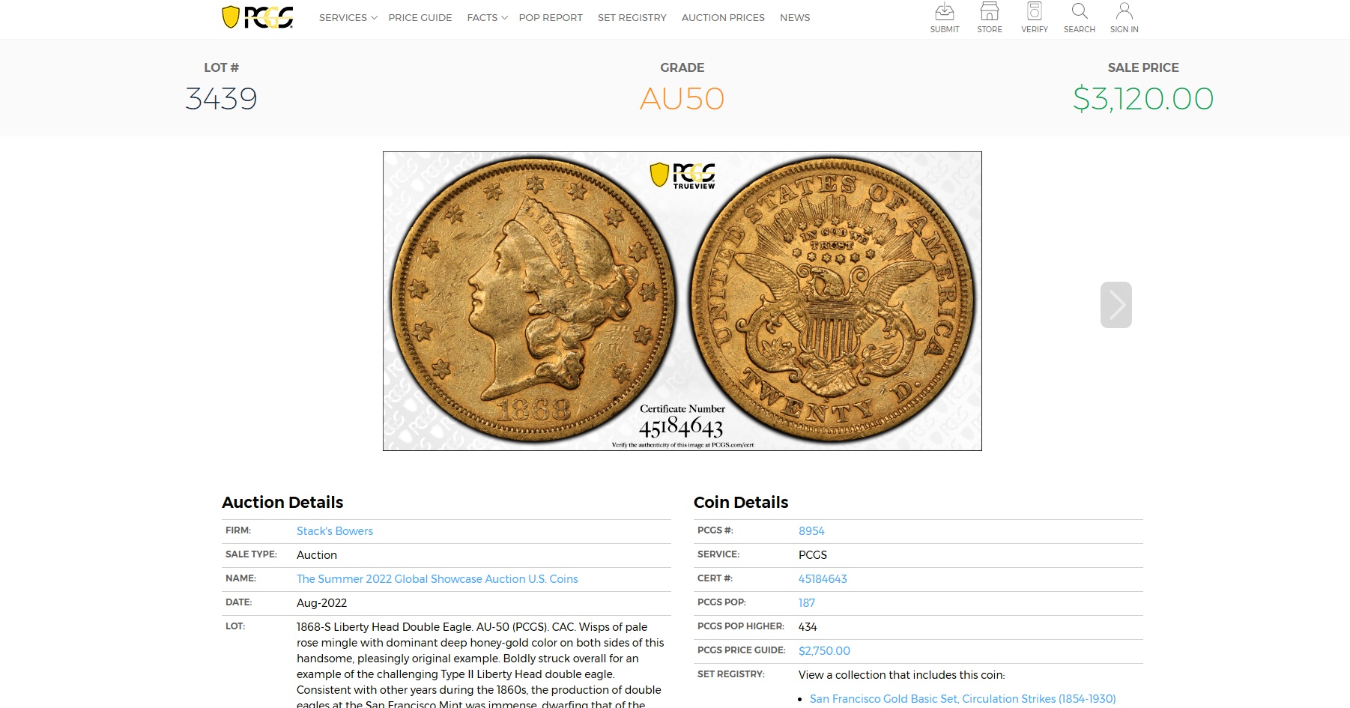This screenshot has height=708, width=1350.
Task: Go to the Set Registry page
Action: pyautogui.click(x=632, y=17)
